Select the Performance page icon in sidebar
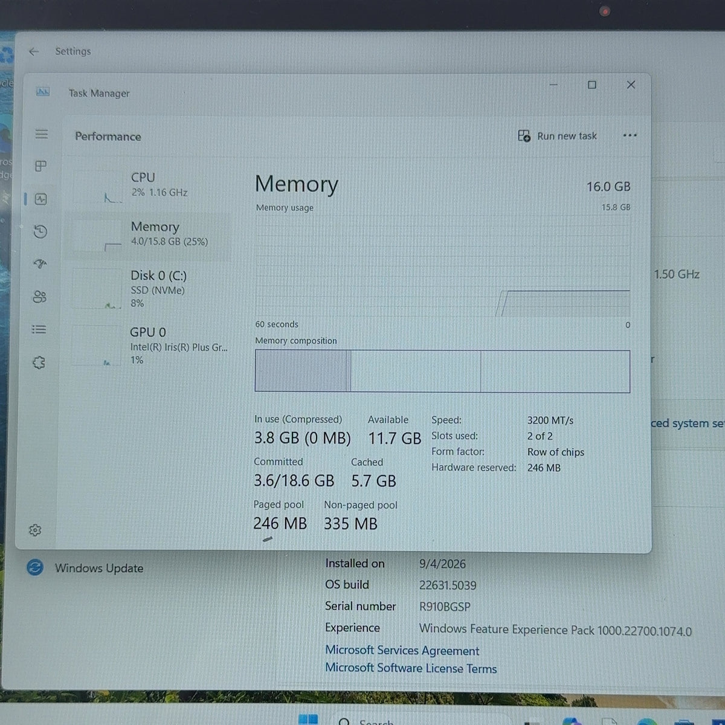This screenshot has height=725, width=725. (40, 199)
